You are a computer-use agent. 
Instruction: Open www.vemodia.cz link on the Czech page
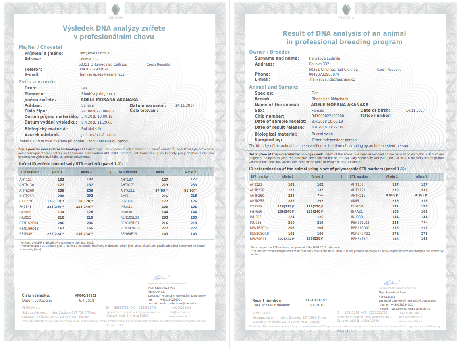pos(180,316)
